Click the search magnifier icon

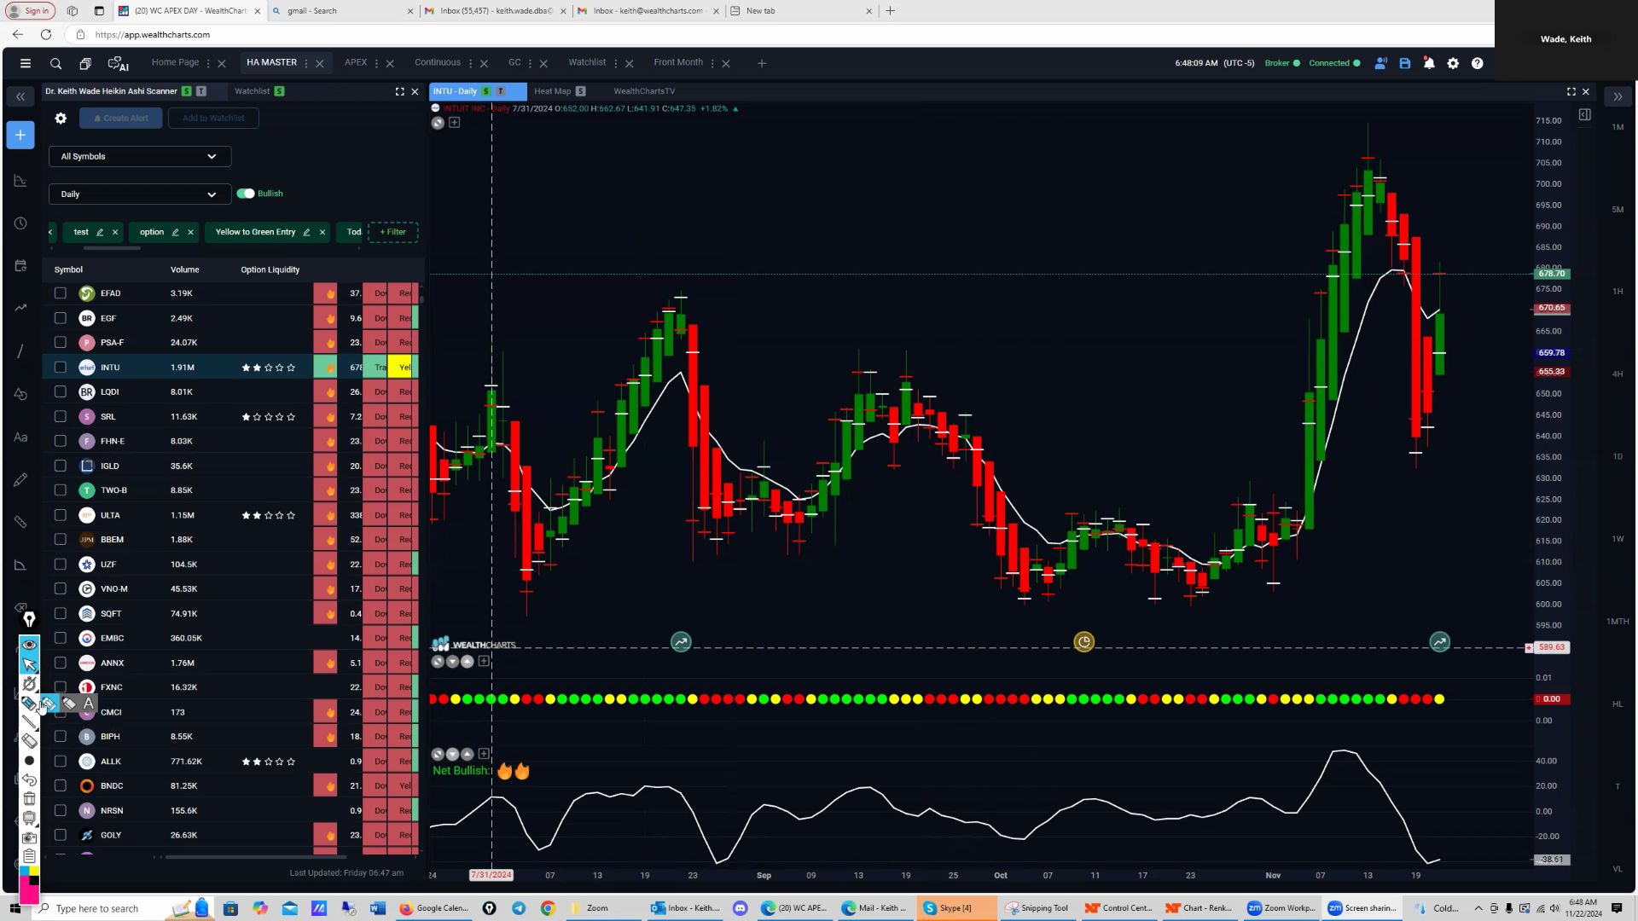(55, 63)
